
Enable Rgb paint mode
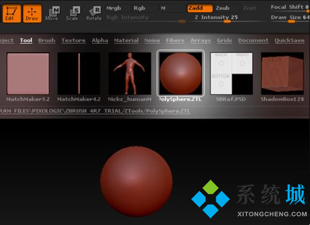(x=139, y=8)
